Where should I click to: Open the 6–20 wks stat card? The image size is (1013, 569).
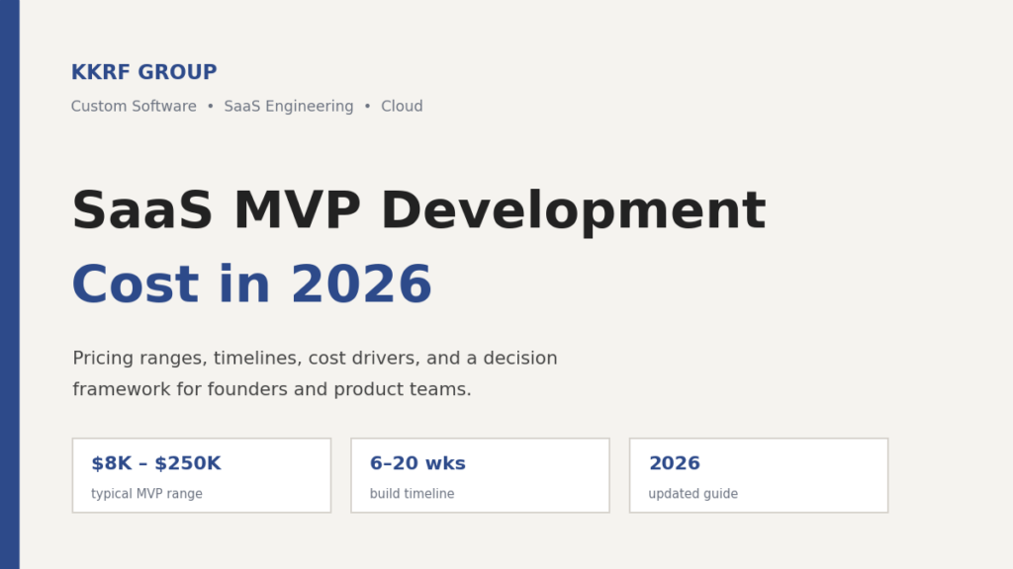point(480,475)
